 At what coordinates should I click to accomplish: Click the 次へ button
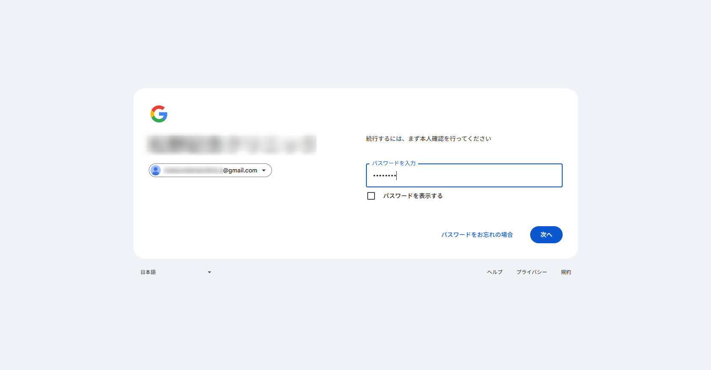click(546, 235)
